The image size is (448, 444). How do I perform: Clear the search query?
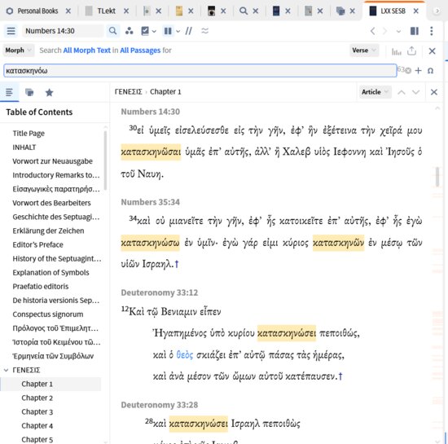point(409,71)
